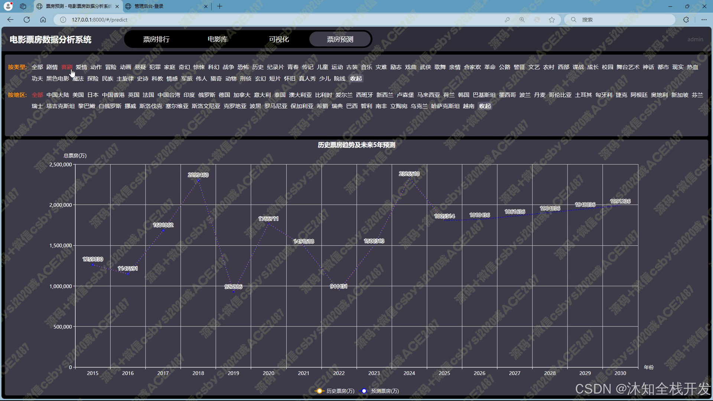
Task: Open the zoom magnifier icon in address bar
Action: (x=522, y=20)
